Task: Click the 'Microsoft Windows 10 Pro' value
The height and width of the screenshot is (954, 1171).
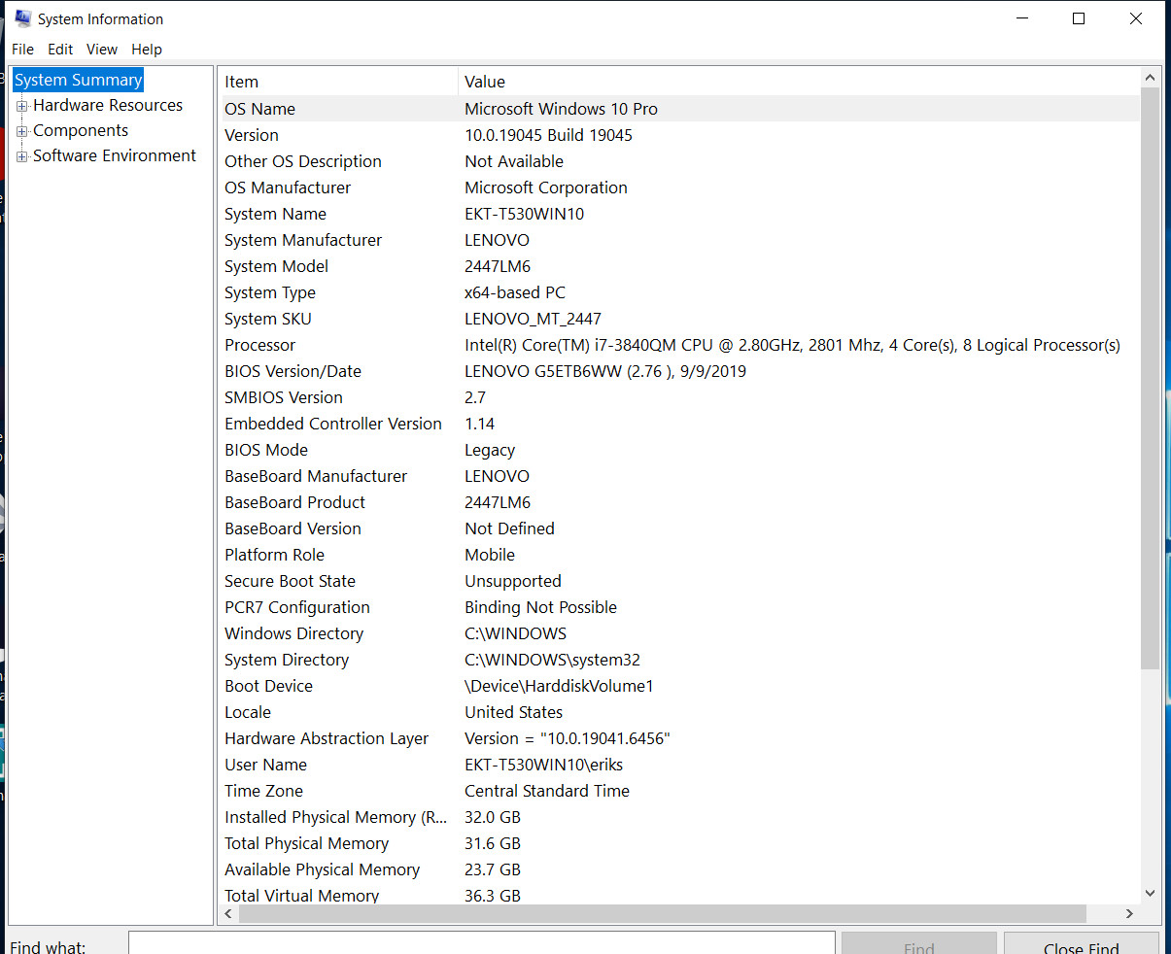Action: (562, 109)
